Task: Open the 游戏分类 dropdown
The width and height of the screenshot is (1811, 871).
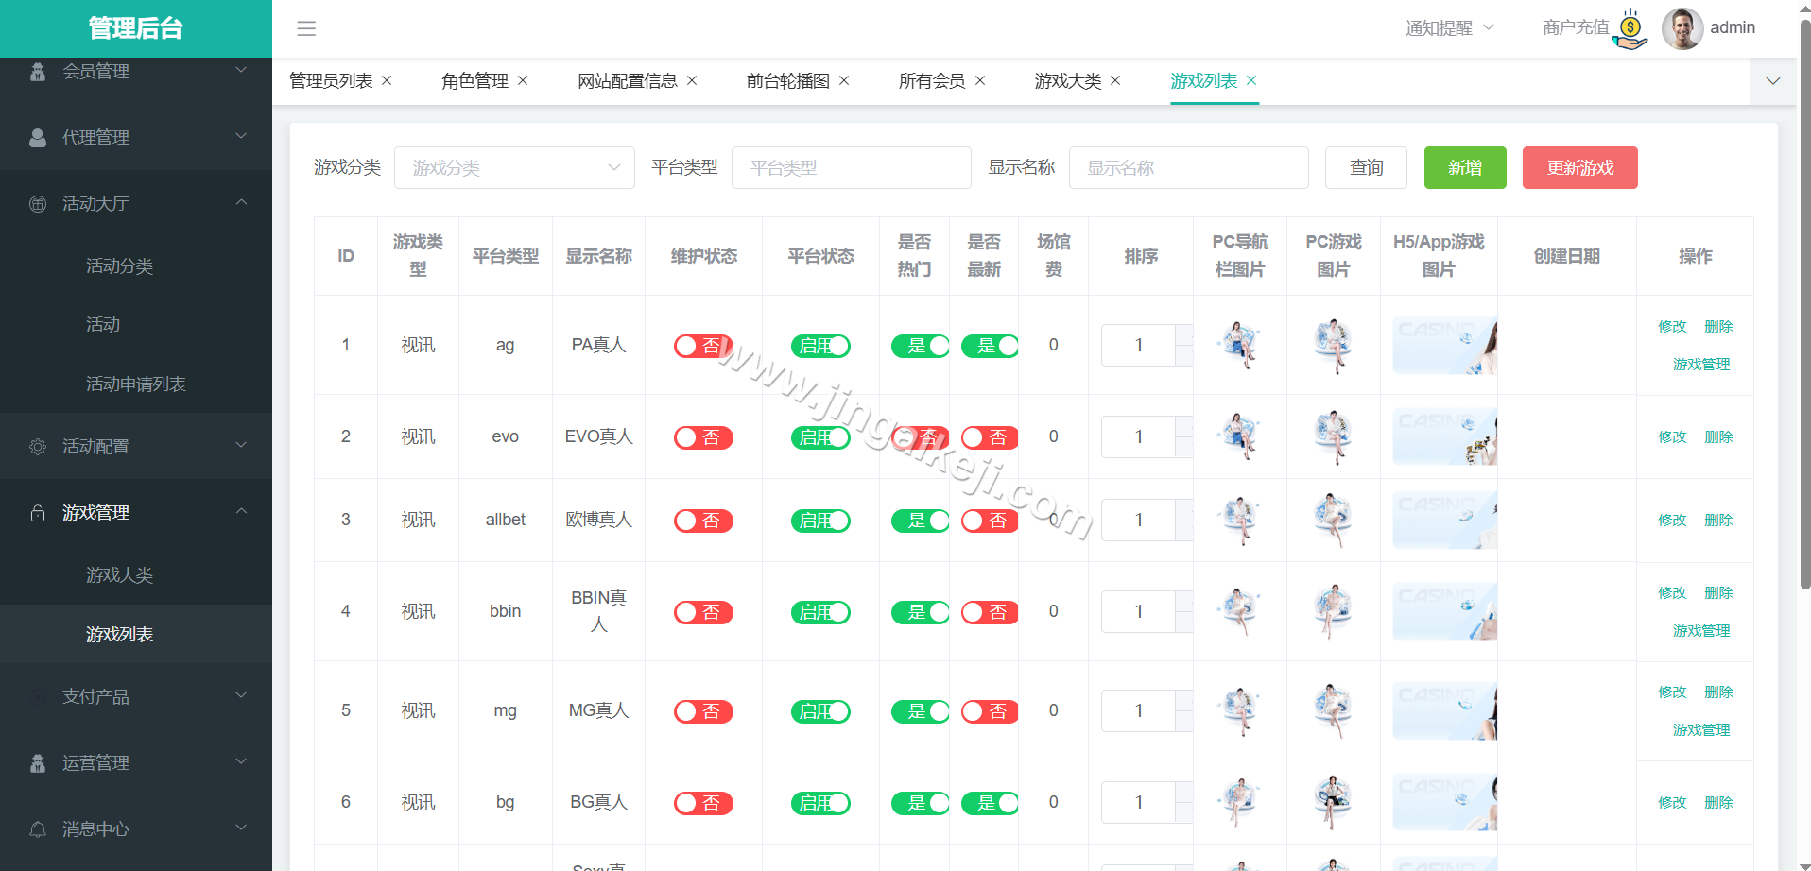Action: pos(514,167)
